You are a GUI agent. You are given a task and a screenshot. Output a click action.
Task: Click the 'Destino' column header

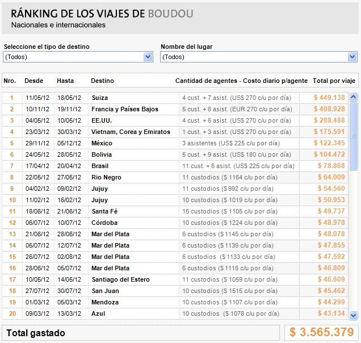point(102,81)
